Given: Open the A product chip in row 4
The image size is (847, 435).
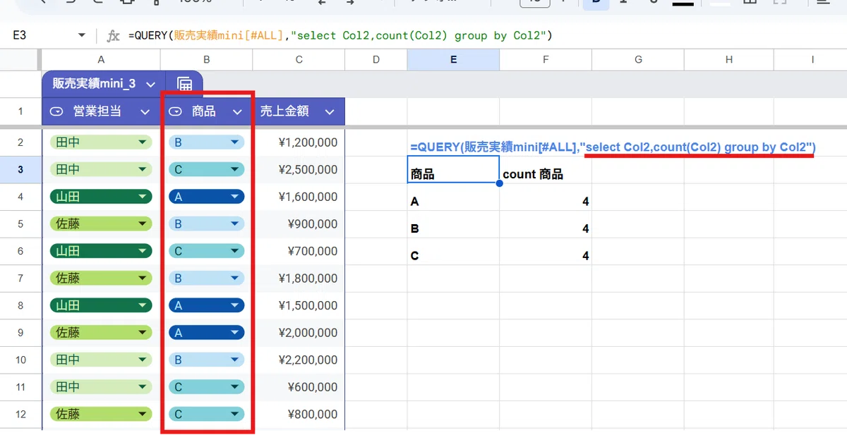Looking at the screenshot, I should click(x=207, y=197).
